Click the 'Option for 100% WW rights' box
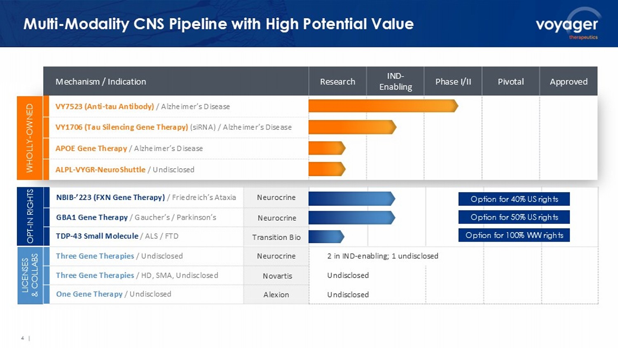Viewport: 618px width, 348px height. [514, 235]
